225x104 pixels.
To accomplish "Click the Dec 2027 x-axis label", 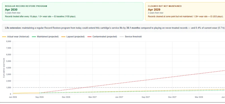I will [172, 97].
